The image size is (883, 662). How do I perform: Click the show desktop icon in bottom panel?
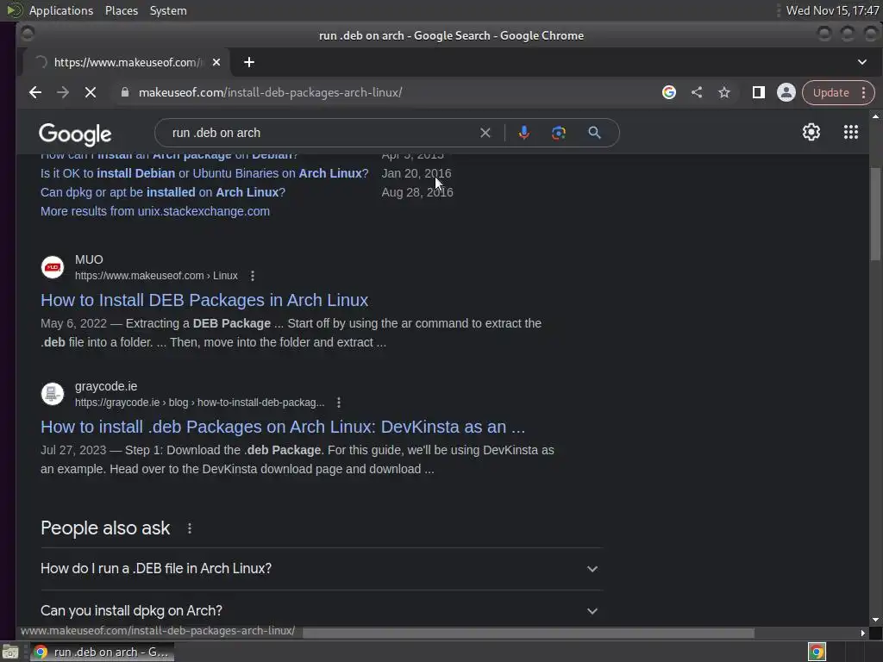tap(10, 653)
